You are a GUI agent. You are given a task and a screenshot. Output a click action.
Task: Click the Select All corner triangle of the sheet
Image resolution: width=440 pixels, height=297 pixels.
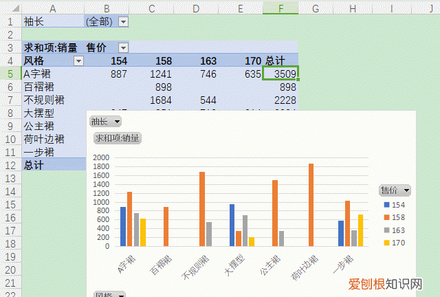(x=10, y=8)
